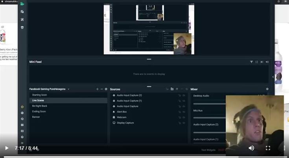Open the studio mode columns icon in sidebar
Viewport: 289px width, 158px height.
tap(22, 131)
